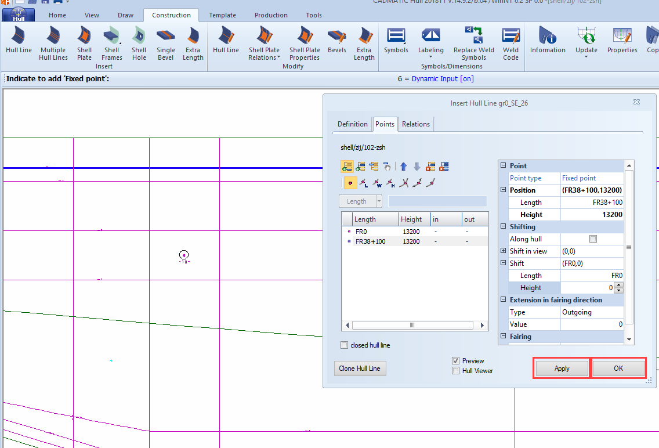
Task: Collapse the Shifting section
Action: [x=502, y=226]
